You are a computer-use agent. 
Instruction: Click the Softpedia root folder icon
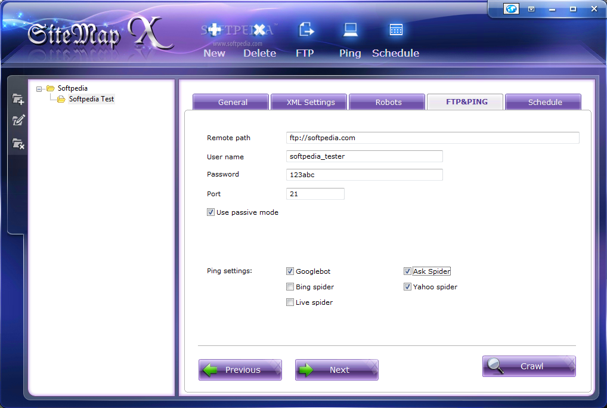50,88
